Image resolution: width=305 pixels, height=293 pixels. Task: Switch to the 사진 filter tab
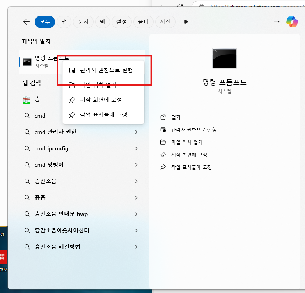tap(165, 22)
